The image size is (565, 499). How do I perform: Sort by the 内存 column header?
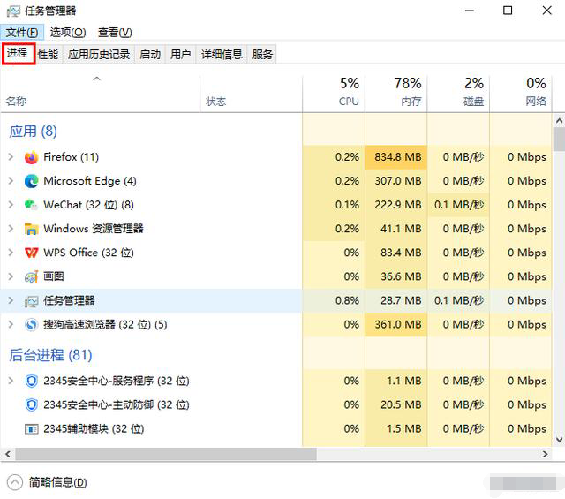[x=396, y=95]
